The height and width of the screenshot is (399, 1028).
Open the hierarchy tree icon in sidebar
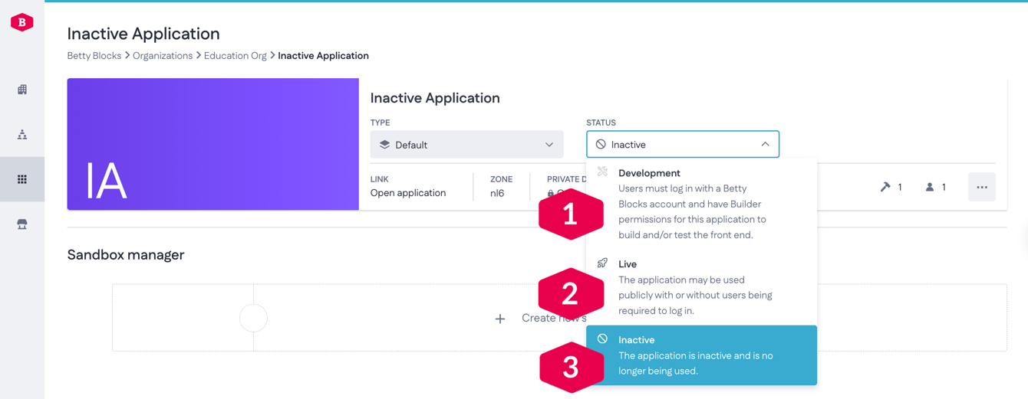22,135
